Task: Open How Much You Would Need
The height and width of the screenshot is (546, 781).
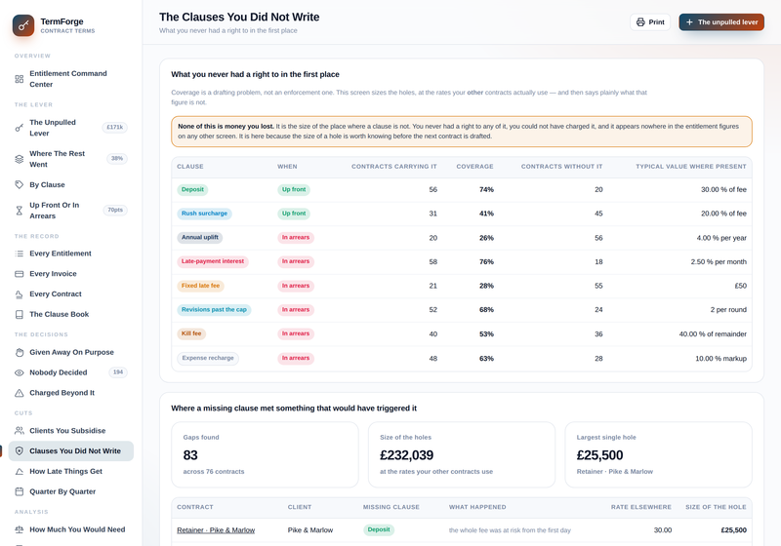Action: tap(70, 530)
